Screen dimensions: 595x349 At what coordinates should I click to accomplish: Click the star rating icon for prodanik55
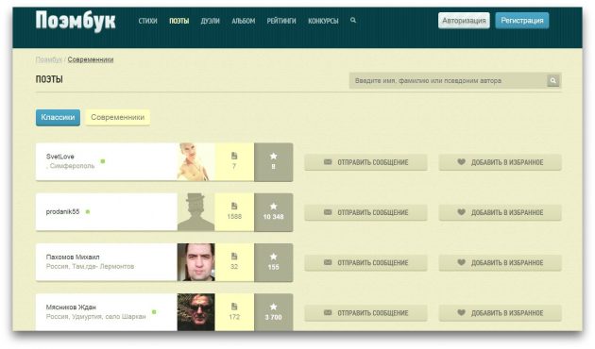click(x=273, y=207)
